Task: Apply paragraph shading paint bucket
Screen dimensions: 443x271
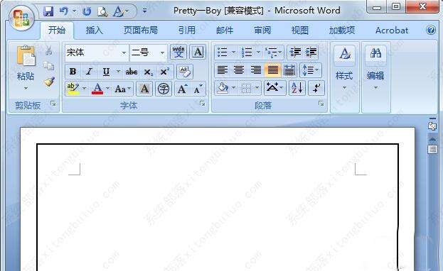Action: click(223, 88)
